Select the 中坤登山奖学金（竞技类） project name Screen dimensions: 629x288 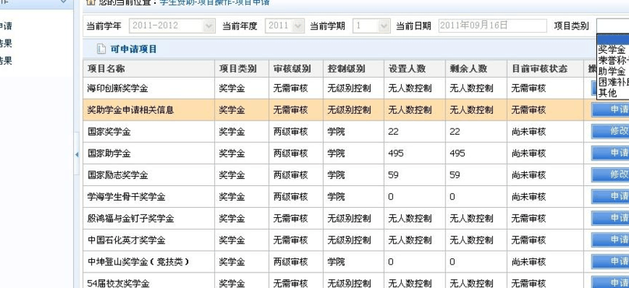coord(138,262)
